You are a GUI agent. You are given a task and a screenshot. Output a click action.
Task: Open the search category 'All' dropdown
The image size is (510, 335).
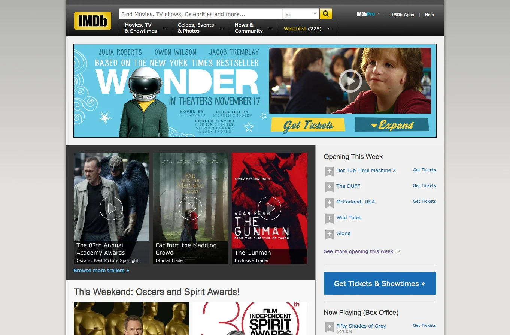coord(301,14)
